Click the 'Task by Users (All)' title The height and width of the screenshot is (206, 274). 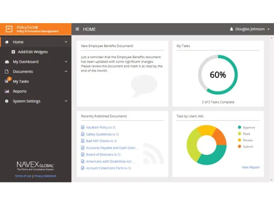point(190,116)
